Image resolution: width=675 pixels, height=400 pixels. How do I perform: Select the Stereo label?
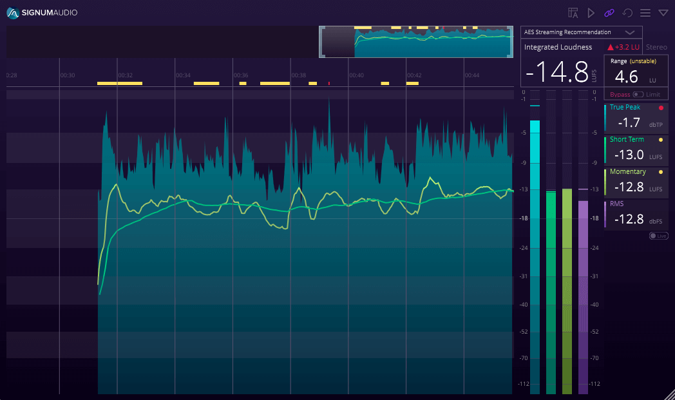(656, 46)
